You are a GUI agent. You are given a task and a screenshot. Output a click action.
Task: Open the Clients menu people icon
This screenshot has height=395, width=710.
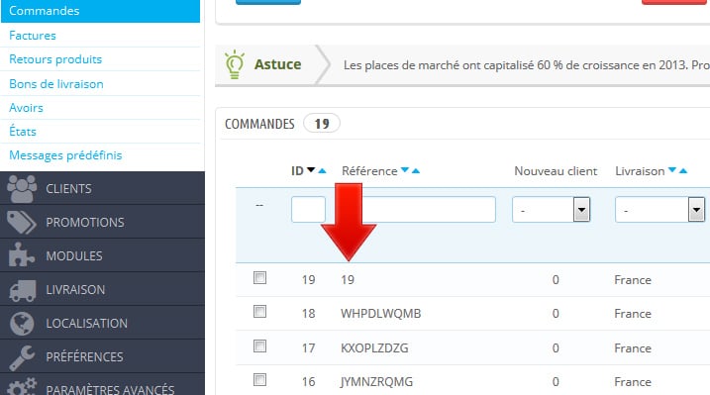pos(22,189)
